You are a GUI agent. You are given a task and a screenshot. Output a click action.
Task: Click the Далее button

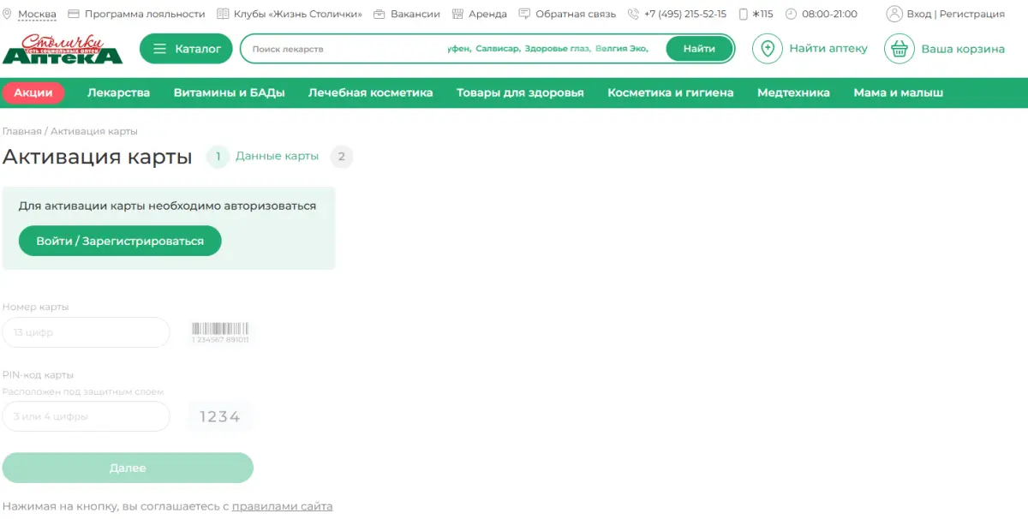tap(128, 468)
